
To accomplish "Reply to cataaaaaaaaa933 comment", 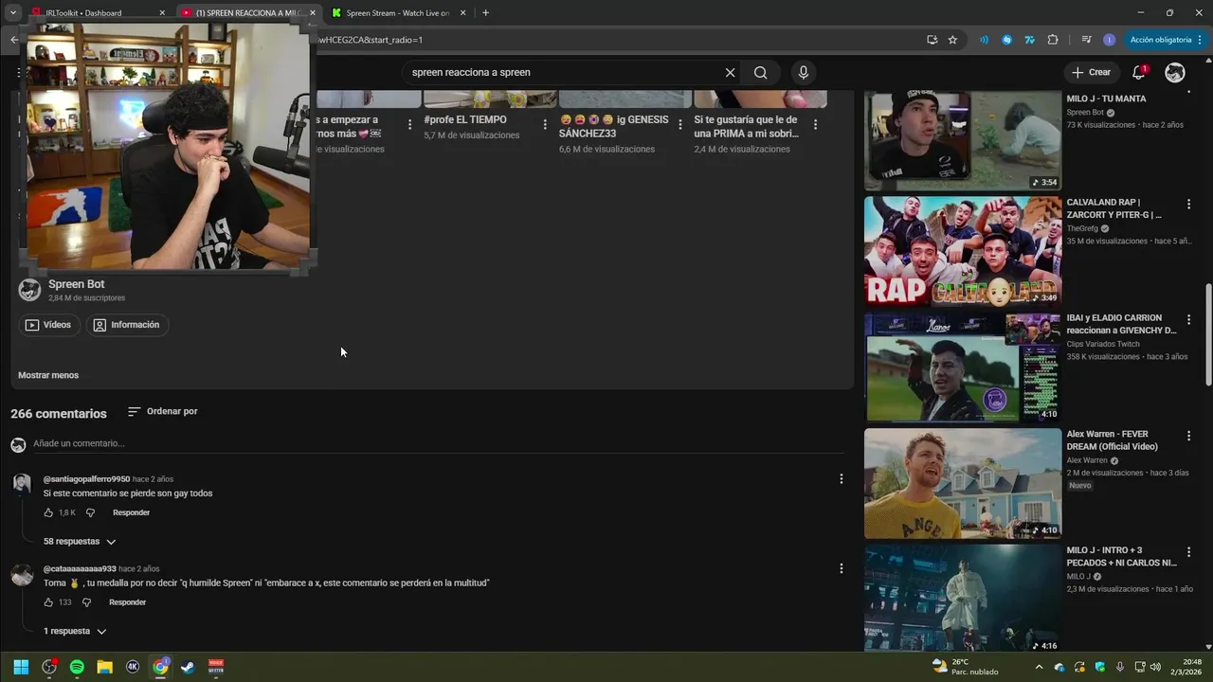I will [127, 602].
